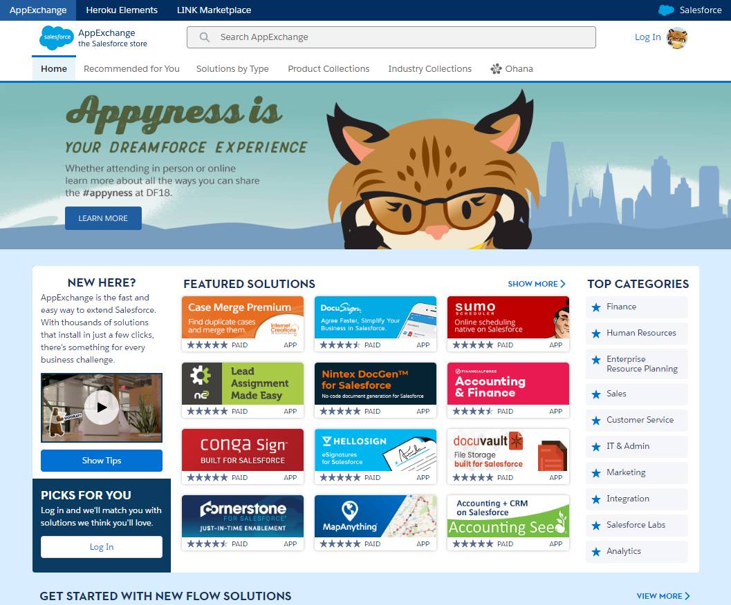Image resolution: width=731 pixels, height=605 pixels.
Task: Select the IT & Admin category
Action: pyautogui.click(x=637, y=446)
